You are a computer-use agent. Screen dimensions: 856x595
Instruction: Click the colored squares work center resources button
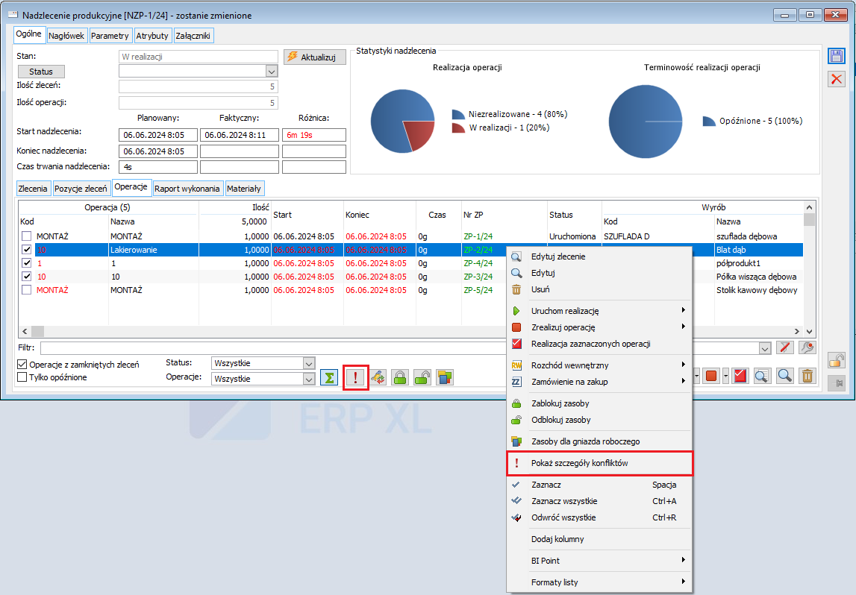(445, 377)
